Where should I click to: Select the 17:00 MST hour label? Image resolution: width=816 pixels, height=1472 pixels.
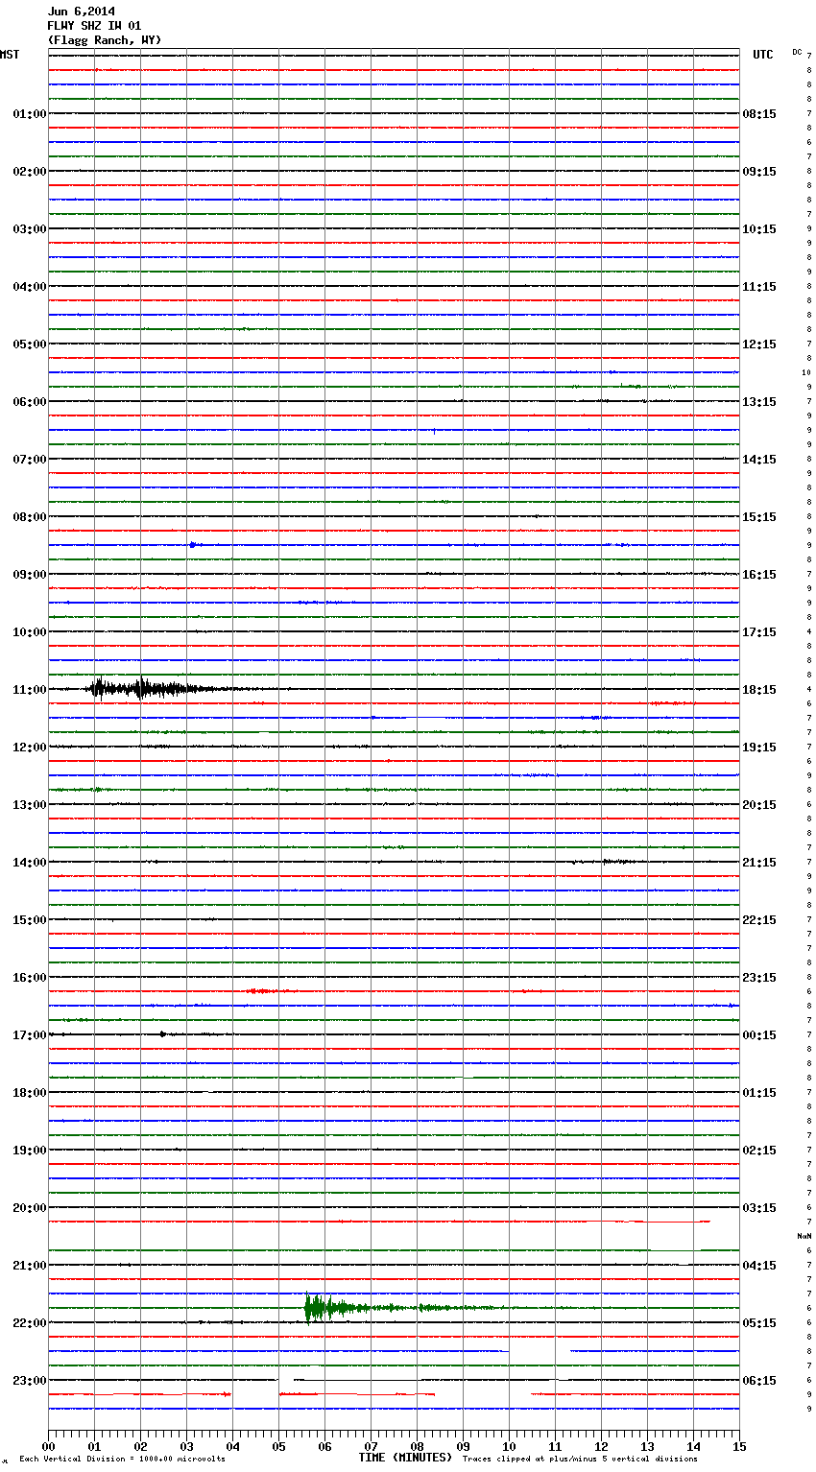(30, 1035)
